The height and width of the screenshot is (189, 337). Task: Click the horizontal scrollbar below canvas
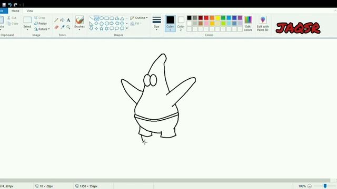[165, 180]
